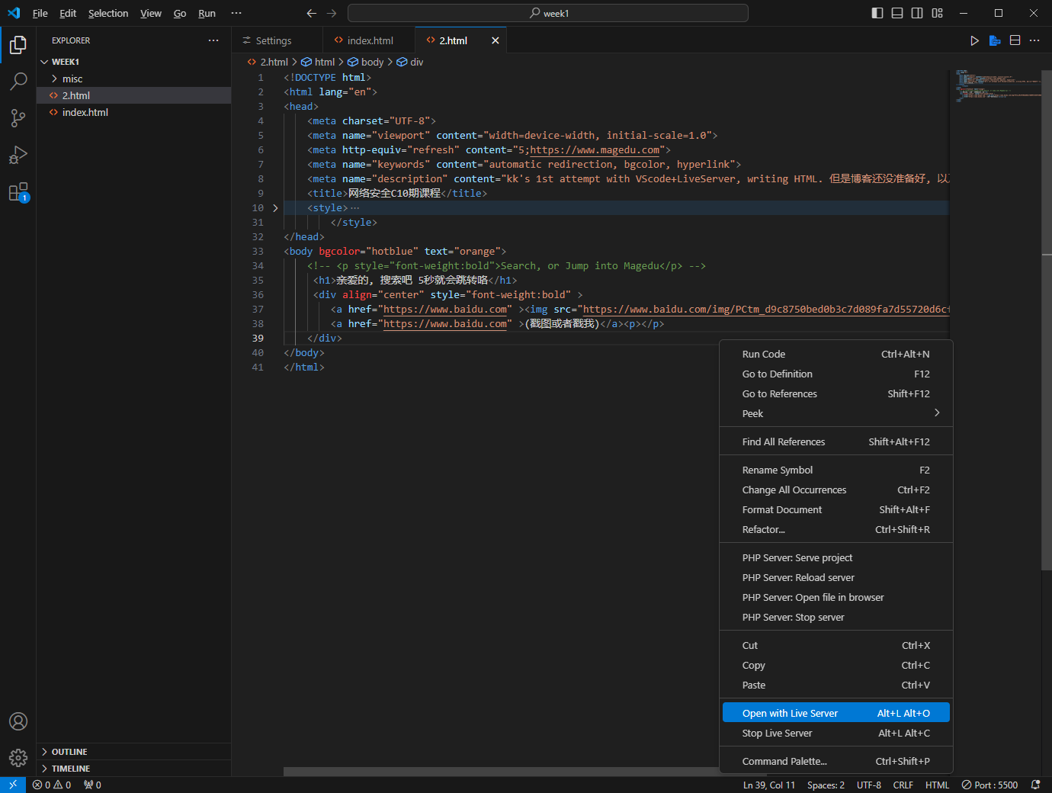Unfold the collapsed style block at line 10
This screenshot has width=1052, height=793.
pos(275,207)
